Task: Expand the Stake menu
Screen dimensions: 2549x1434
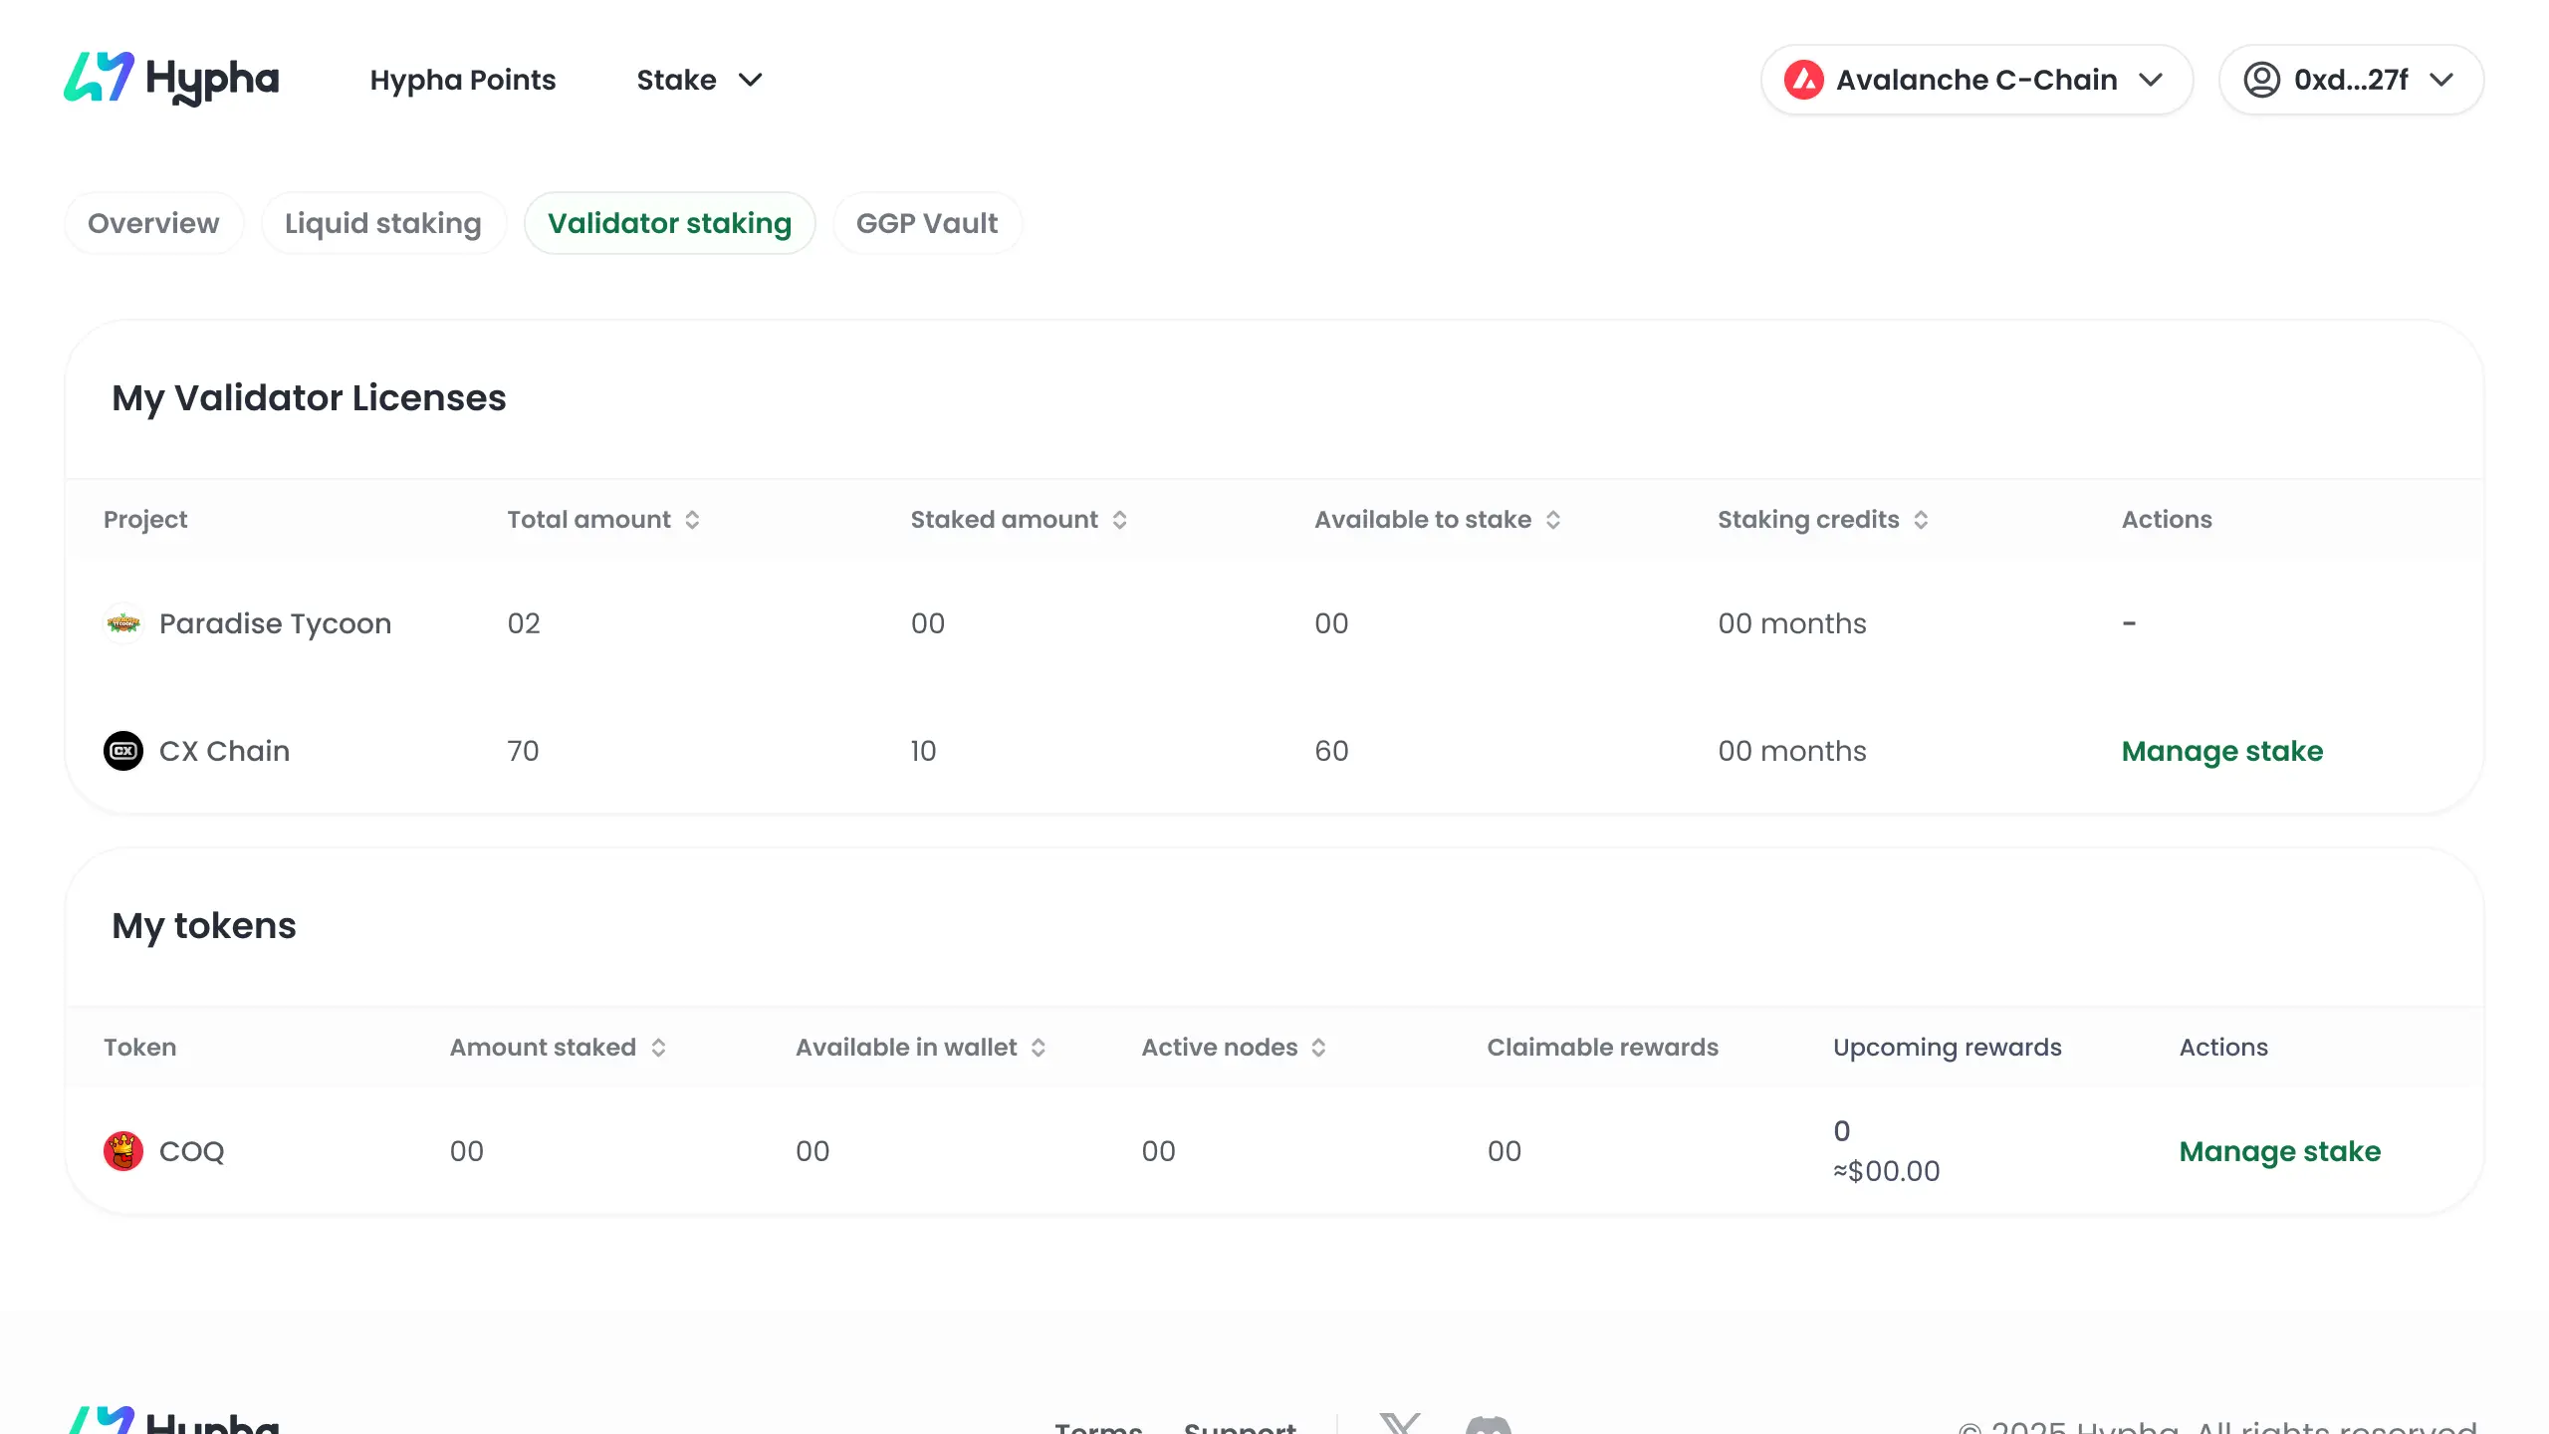Action: click(699, 80)
